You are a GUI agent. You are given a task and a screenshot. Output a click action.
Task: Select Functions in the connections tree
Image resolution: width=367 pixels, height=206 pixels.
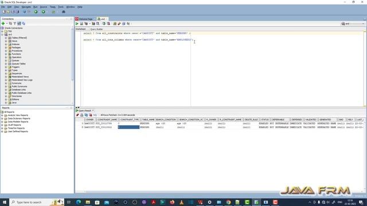point(16,54)
